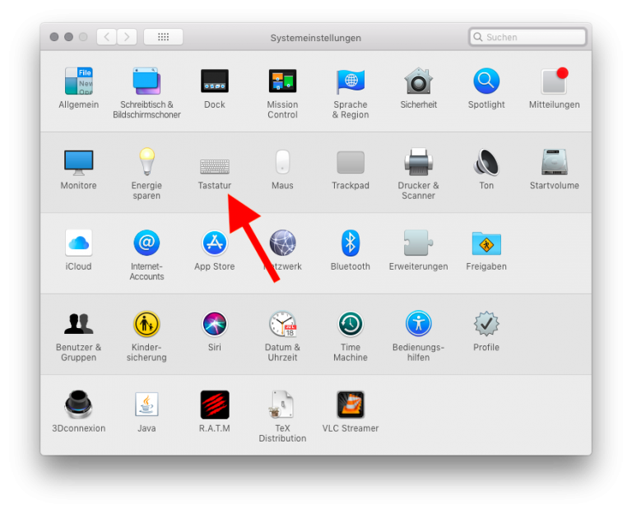Open Erweiterungen puzzle-piece pane

pyautogui.click(x=418, y=243)
